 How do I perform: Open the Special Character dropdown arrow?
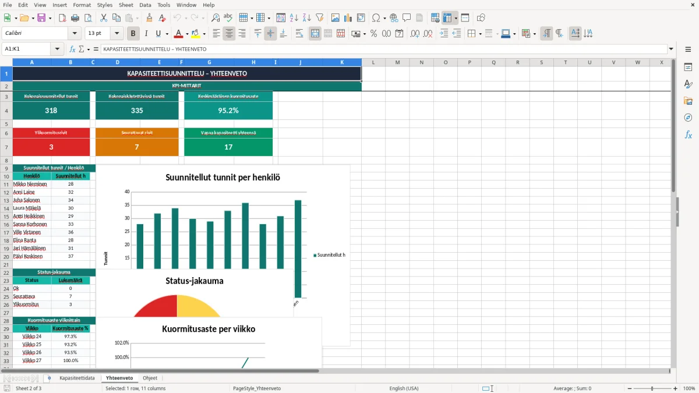384,18
